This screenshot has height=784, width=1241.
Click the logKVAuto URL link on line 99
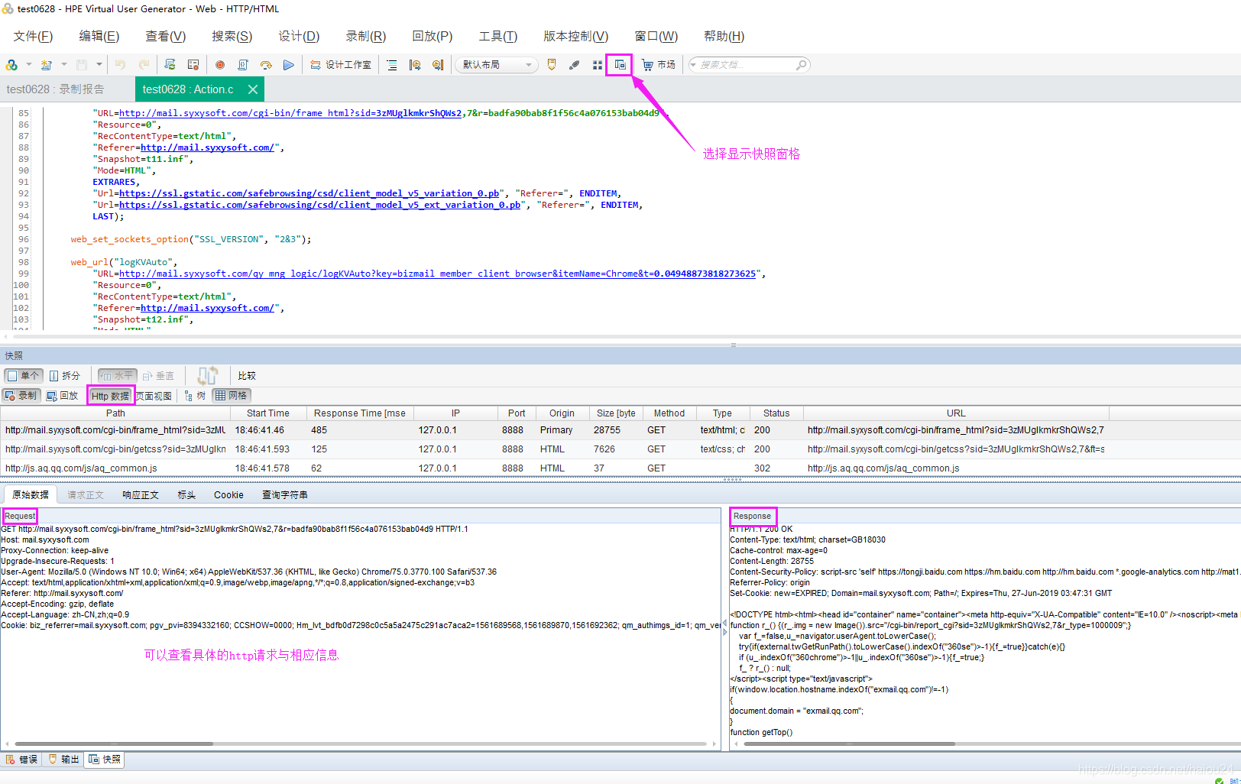click(437, 274)
